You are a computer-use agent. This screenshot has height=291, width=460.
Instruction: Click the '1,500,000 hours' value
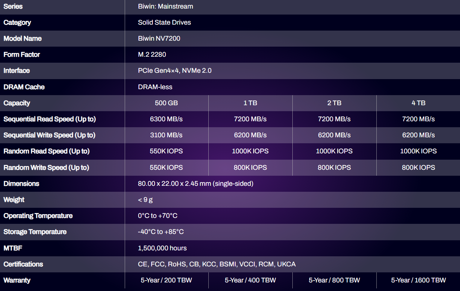162,248
